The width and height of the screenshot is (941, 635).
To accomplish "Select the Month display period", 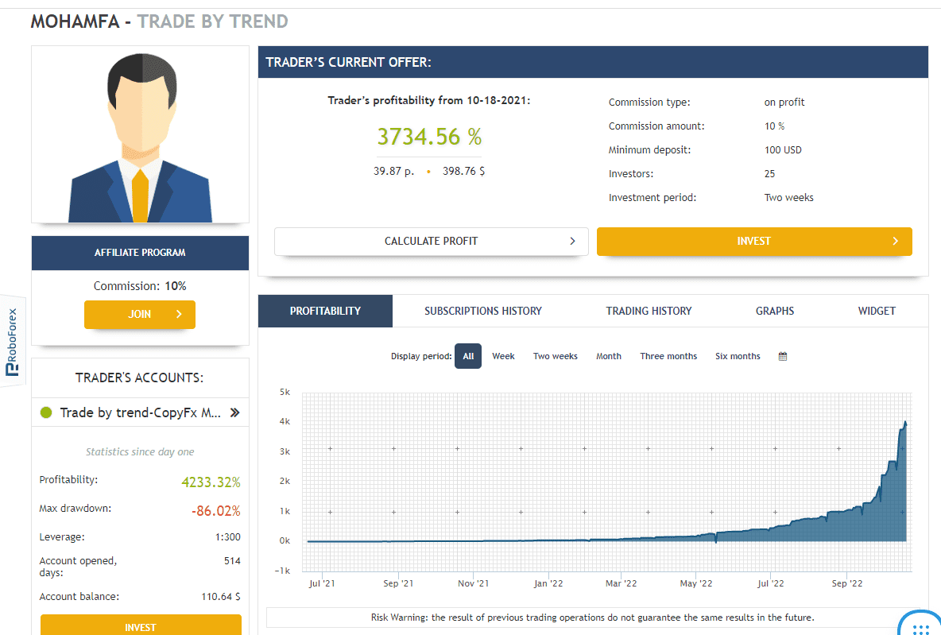I will [609, 356].
